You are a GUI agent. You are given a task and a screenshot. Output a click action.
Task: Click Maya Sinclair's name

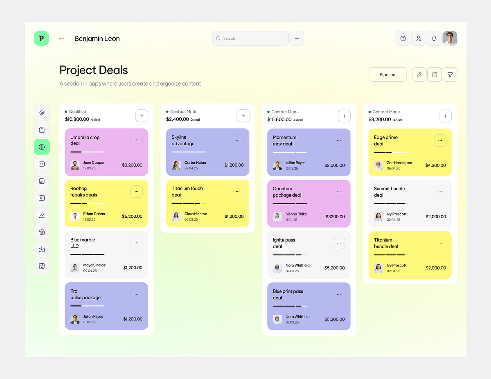click(x=94, y=265)
